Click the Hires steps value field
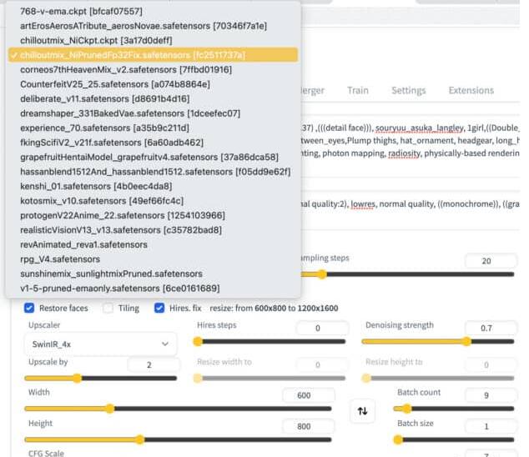Screen dimensions: 529x457 (x=322, y=328)
